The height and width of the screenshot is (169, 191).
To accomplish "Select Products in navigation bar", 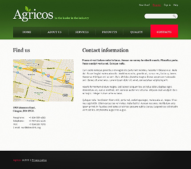I will pyautogui.click(x=109, y=32).
